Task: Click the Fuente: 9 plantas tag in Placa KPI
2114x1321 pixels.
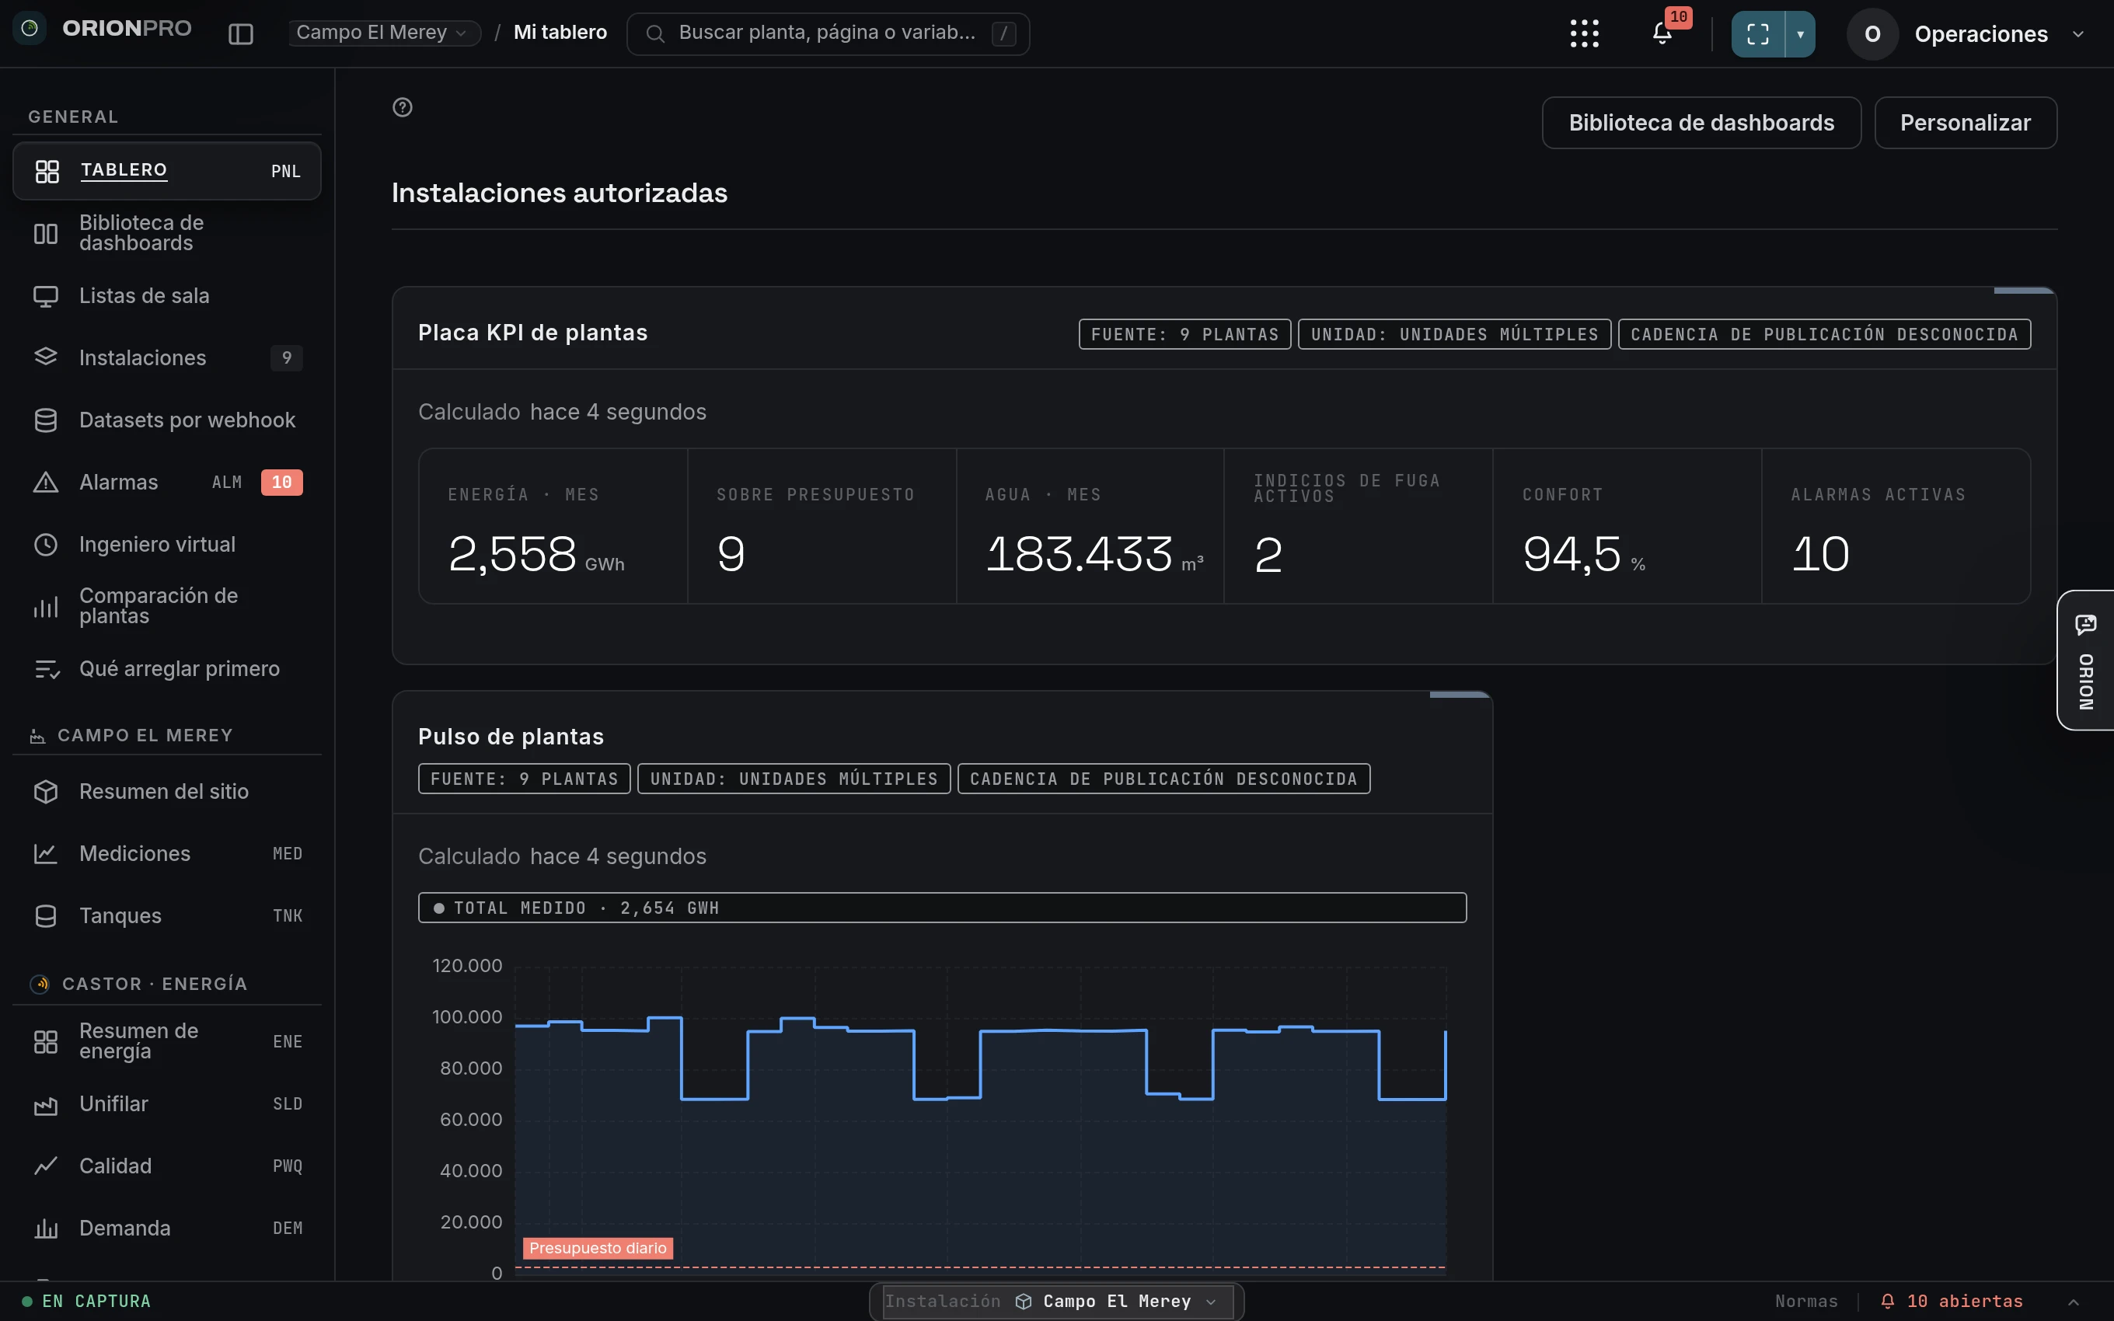Action: pyautogui.click(x=1184, y=335)
